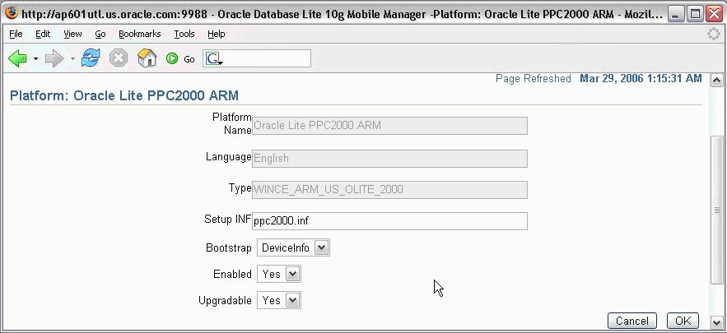This screenshot has width=727, height=333.
Task: Click the scrollbar up arrow
Action: pos(716,80)
